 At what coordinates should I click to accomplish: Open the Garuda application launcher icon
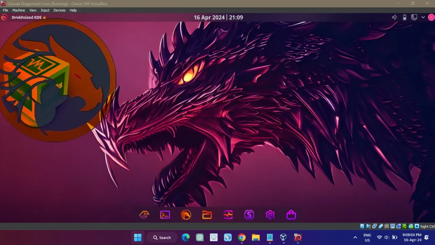tap(4, 17)
